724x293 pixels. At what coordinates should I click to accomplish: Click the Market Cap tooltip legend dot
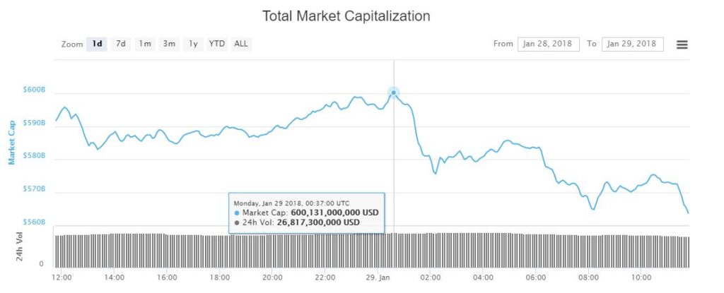[237, 213]
